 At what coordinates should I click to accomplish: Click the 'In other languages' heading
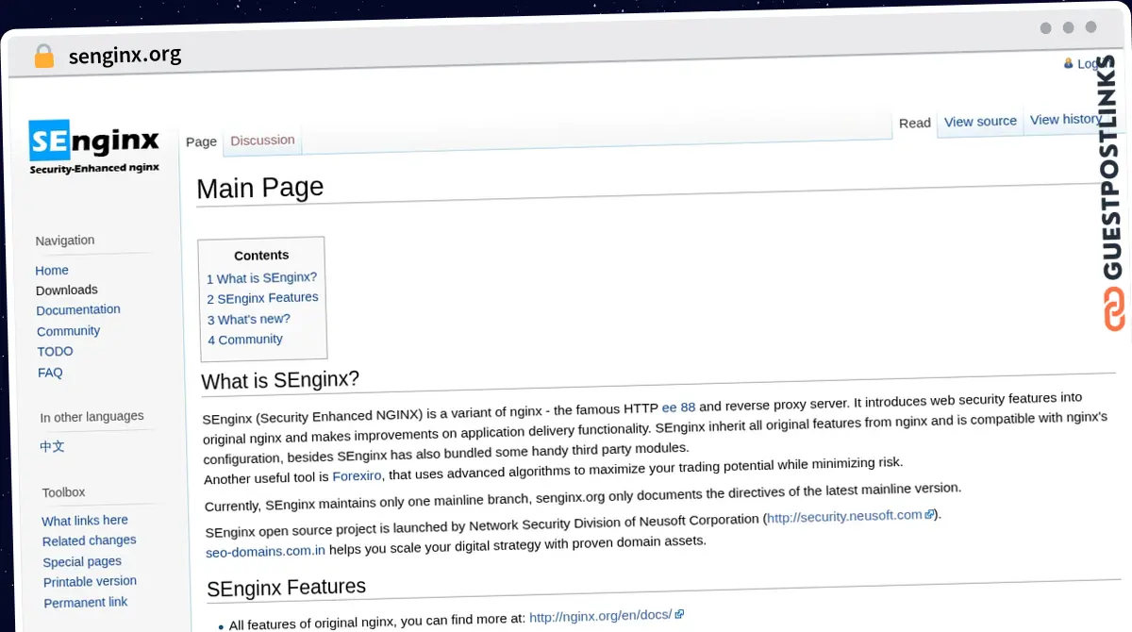pyautogui.click(x=92, y=417)
